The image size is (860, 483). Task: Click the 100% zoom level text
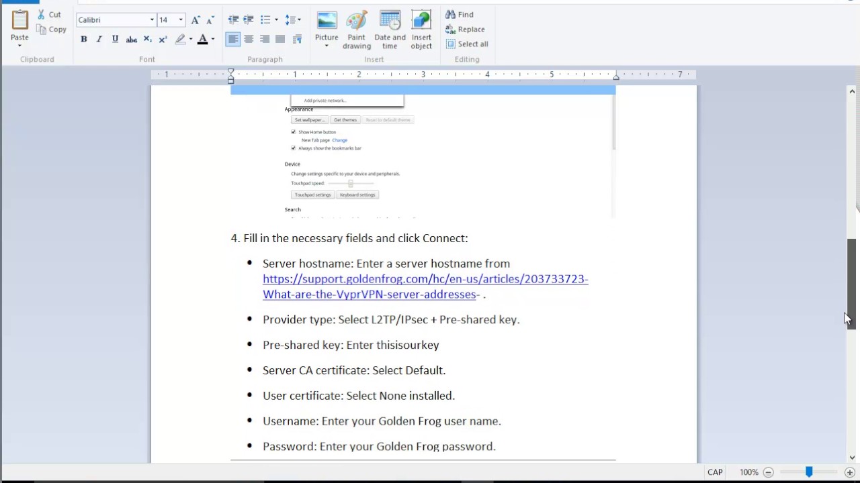(x=749, y=472)
